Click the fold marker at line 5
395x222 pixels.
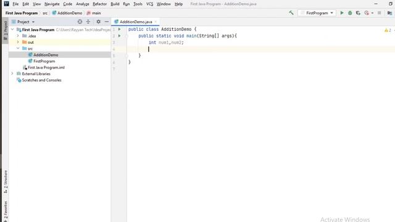point(127,55)
